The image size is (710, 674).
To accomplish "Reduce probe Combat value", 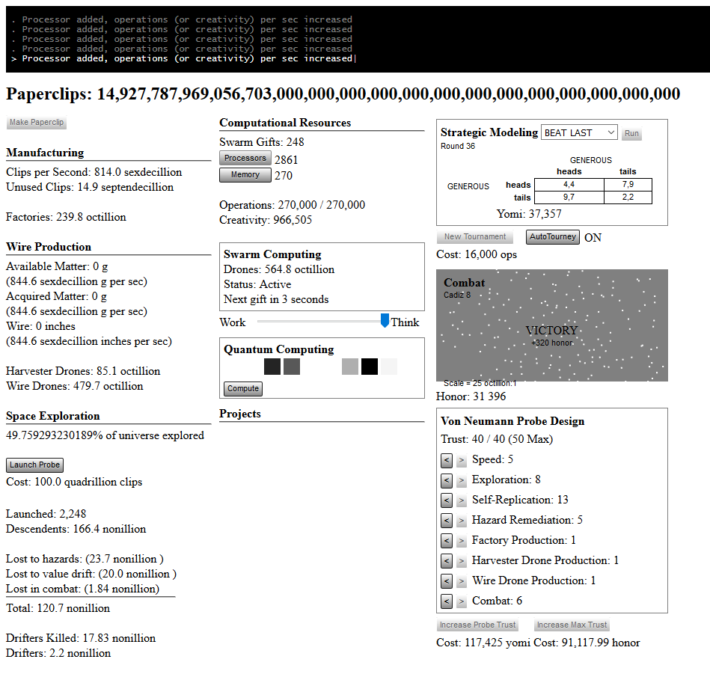I will 447,601.
